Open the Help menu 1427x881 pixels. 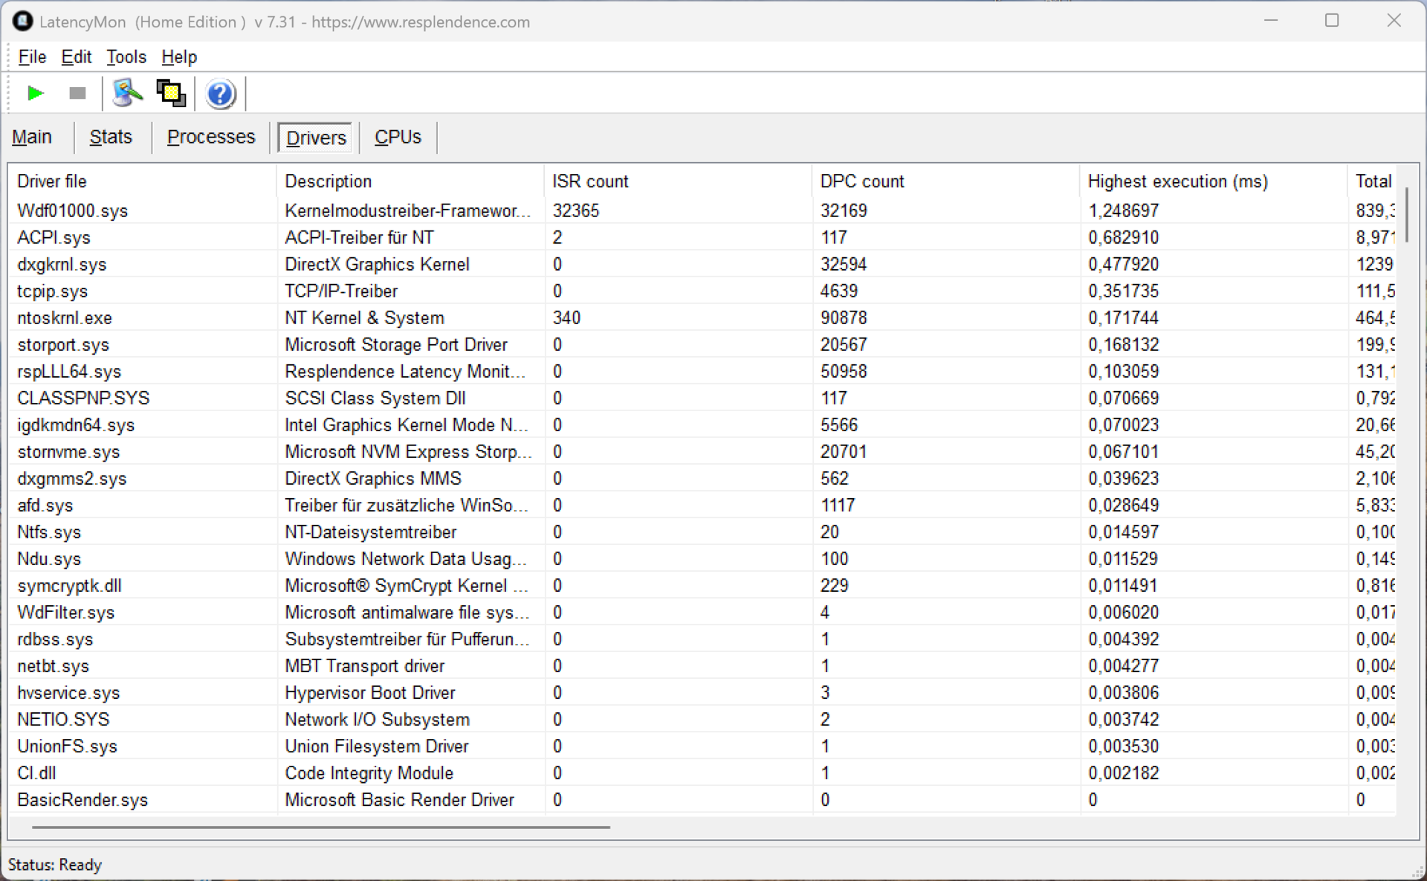point(179,57)
